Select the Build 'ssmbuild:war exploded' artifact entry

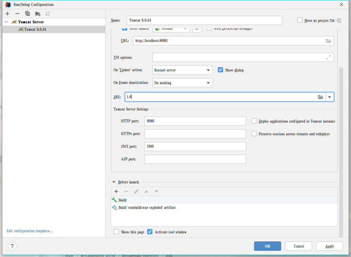coord(147,208)
